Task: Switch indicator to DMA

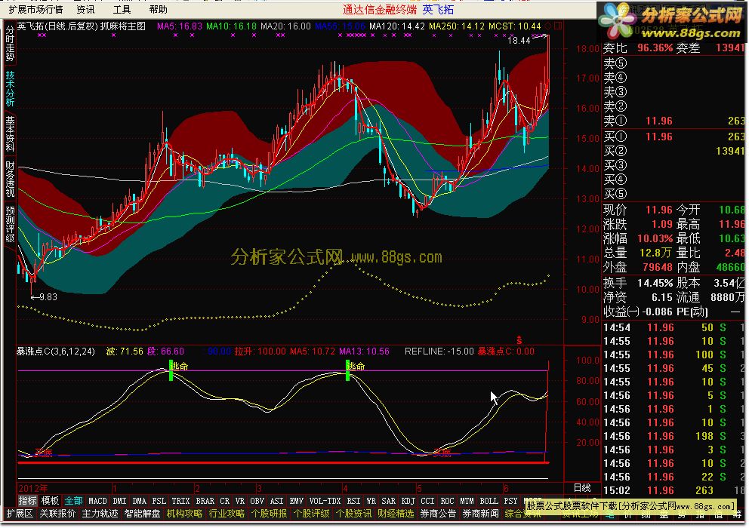Action: [x=140, y=501]
